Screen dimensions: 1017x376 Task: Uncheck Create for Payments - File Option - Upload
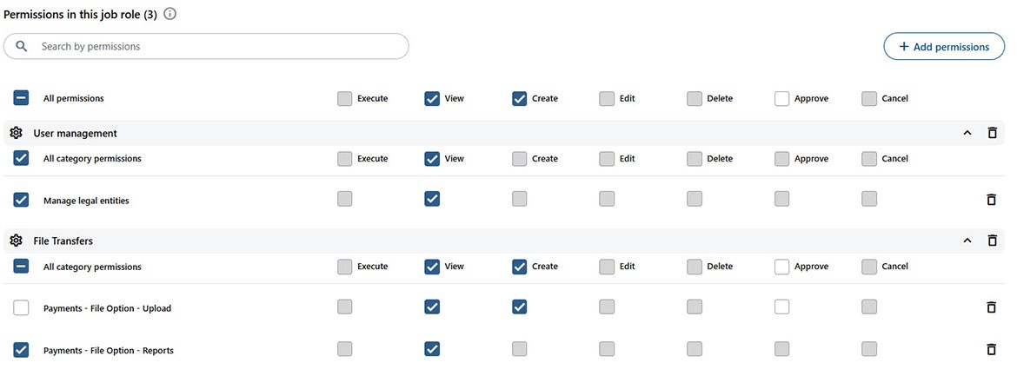coord(519,307)
